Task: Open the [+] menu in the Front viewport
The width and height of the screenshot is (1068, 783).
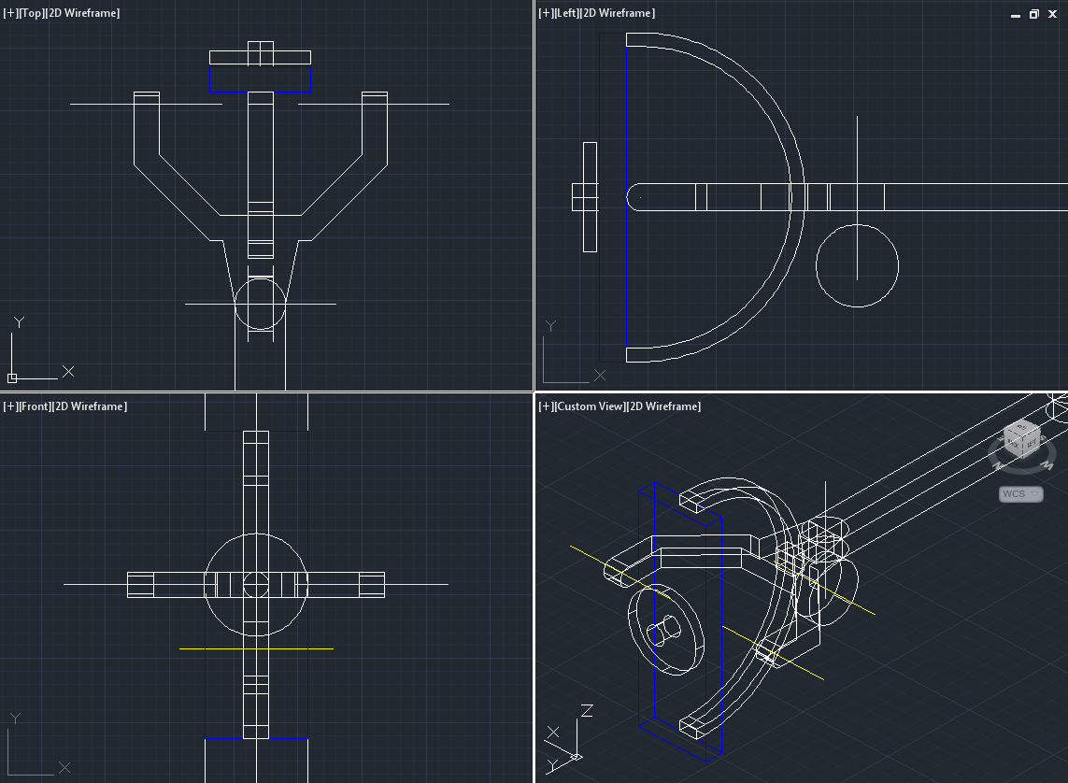Action: pos(10,406)
